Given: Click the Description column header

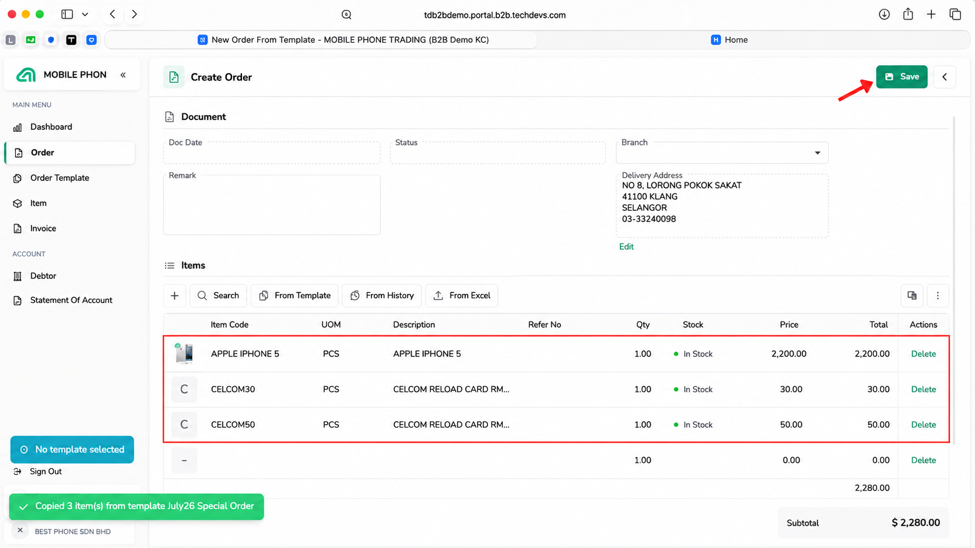Looking at the screenshot, I should pyautogui.click(x=414, y=325).
